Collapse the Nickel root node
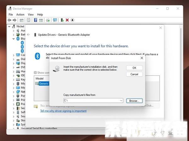The image size is (189, 141). click(9, 26)
